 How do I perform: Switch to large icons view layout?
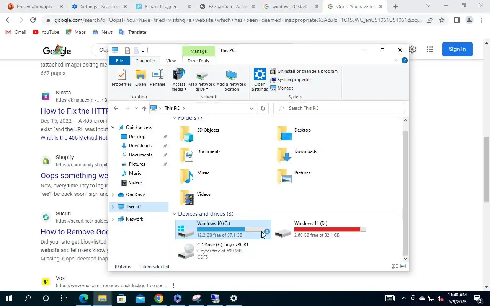[x=403, y=266]
